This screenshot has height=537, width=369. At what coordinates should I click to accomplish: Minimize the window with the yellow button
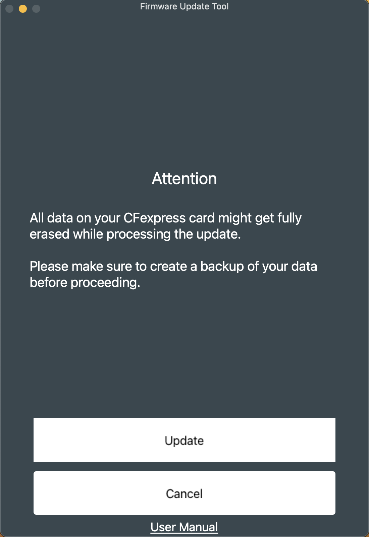[x=23, y=9]
